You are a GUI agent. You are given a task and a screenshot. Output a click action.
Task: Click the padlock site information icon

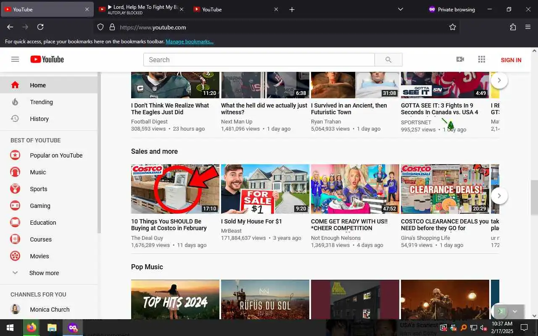(x=112, y=27)
